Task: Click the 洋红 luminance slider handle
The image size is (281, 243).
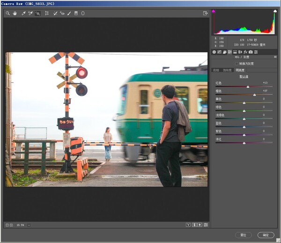Action: [244, 143]
